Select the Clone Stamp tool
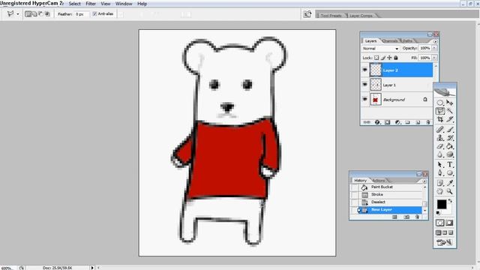The width and height of the screenshot is (480, 270). pos(440,138)
